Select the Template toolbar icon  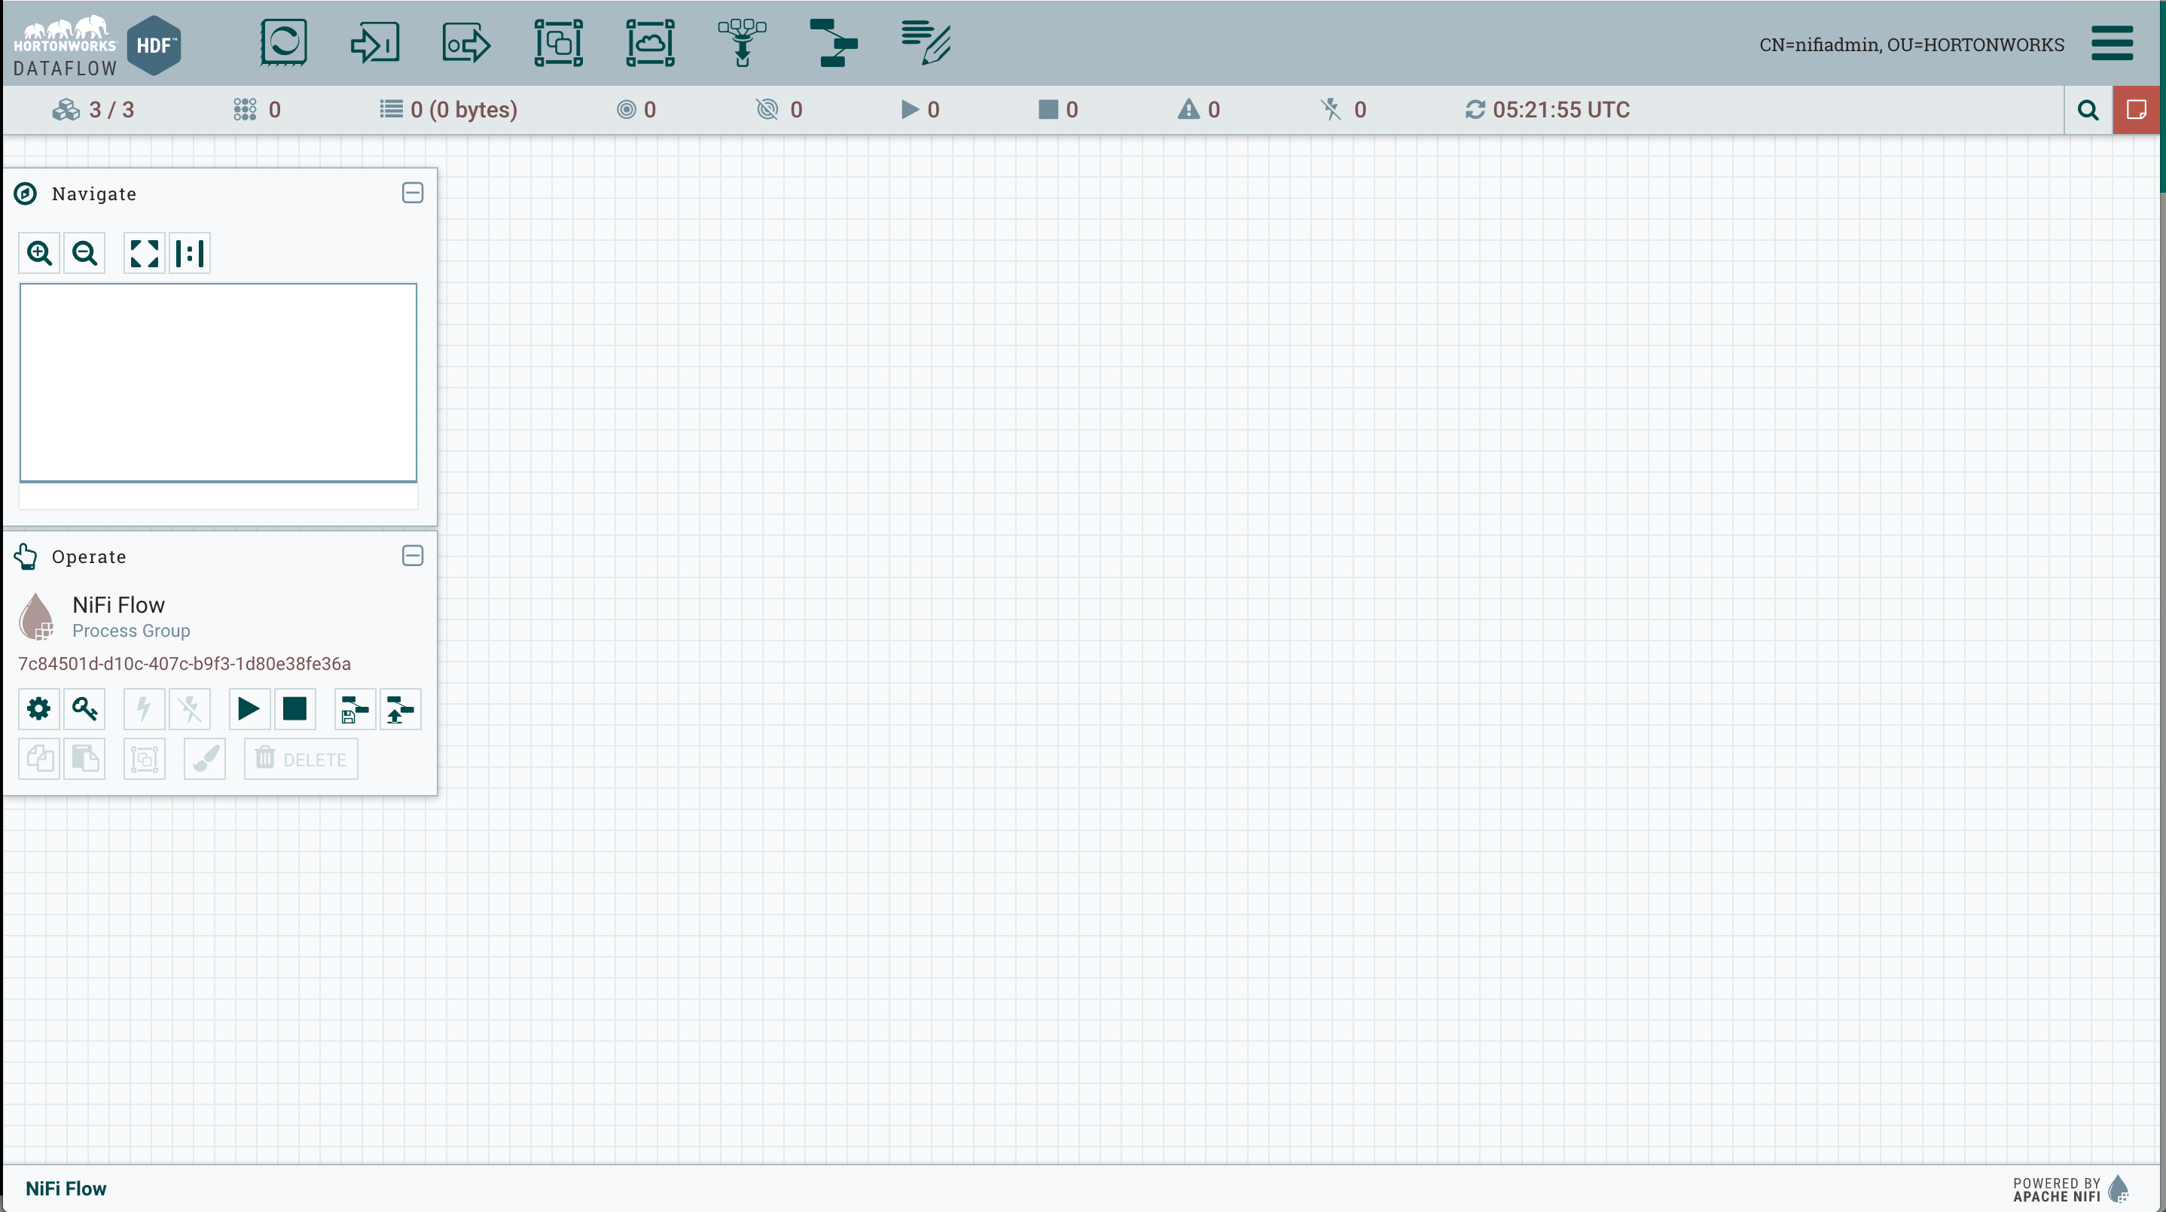pyautogui.click(x=832, y=42)
